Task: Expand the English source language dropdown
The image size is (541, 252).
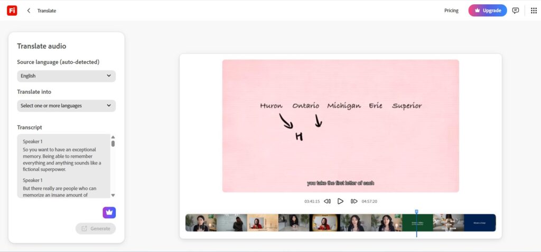Action: [x=66, y=76]
